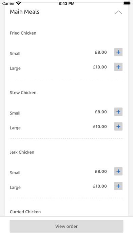Select the Jerk Chicken item title
Screen dimensions: 133x236
click(22, 152)
